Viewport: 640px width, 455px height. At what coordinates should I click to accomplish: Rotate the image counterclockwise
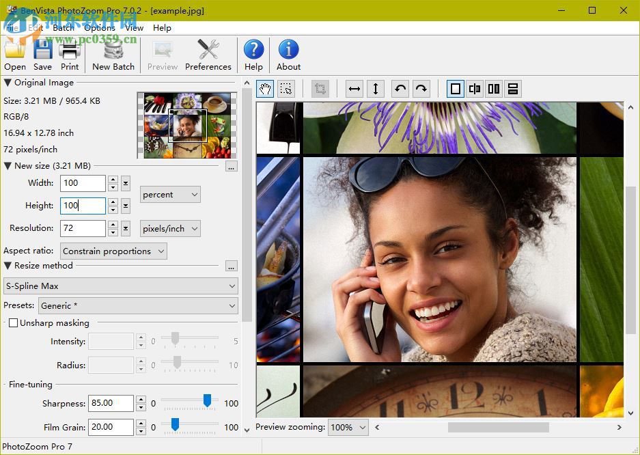(x=402, y=88)
